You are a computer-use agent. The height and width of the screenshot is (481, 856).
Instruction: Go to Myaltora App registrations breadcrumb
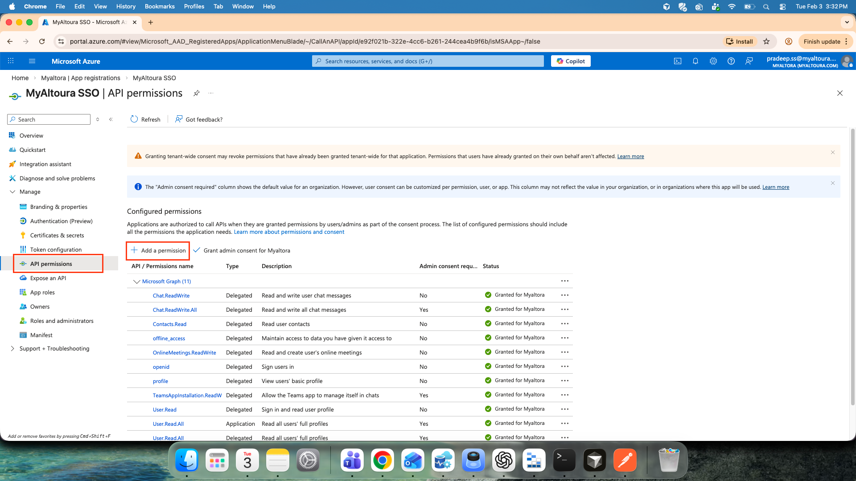pyautogui.click(x=81, y=78)
